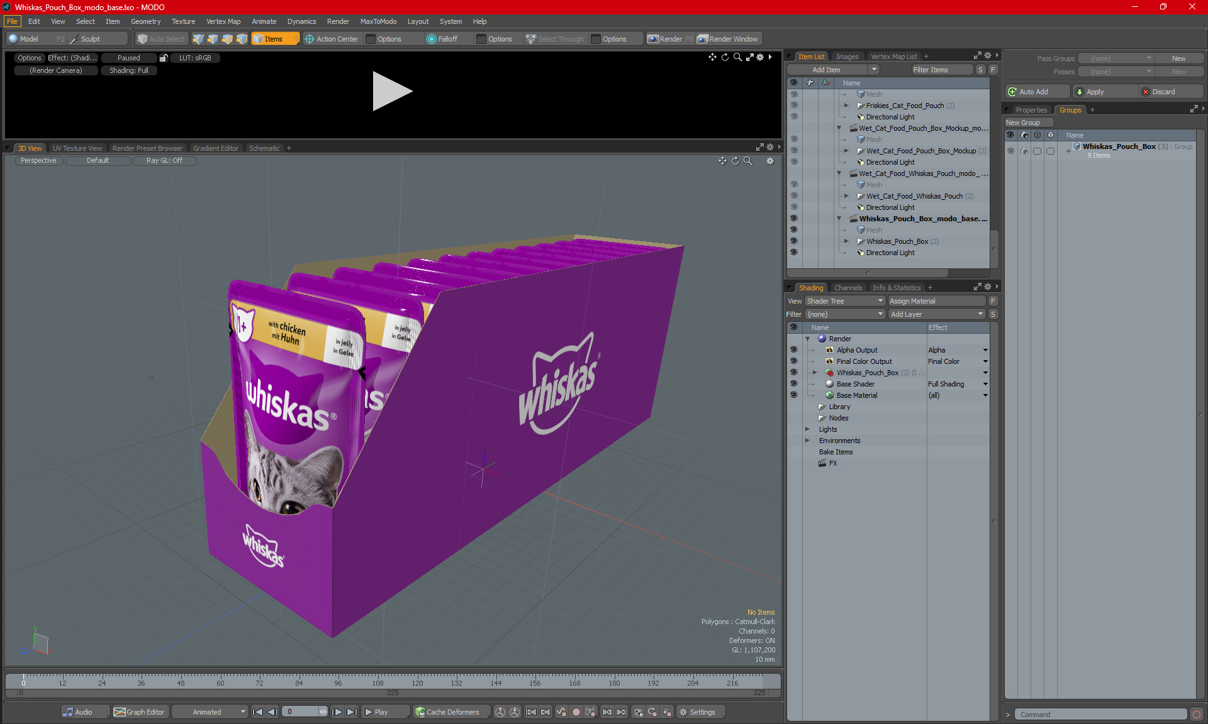Toggle visibility eye of Whiskas_Pouch_Box group
Image resolution: width=1208 pixels, height=724 pixels.
[x=1010, y=151]
